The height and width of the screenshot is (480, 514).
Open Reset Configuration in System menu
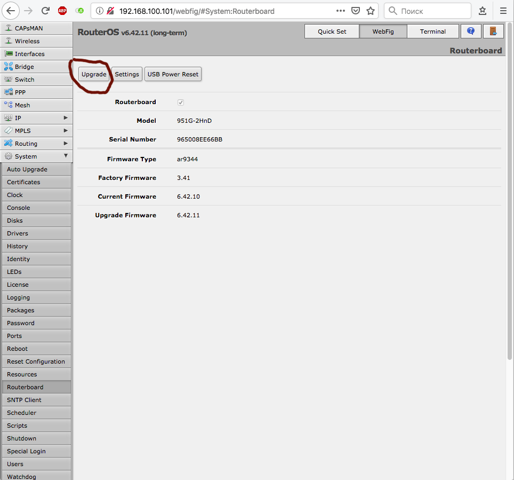click(x=36, y=361)
